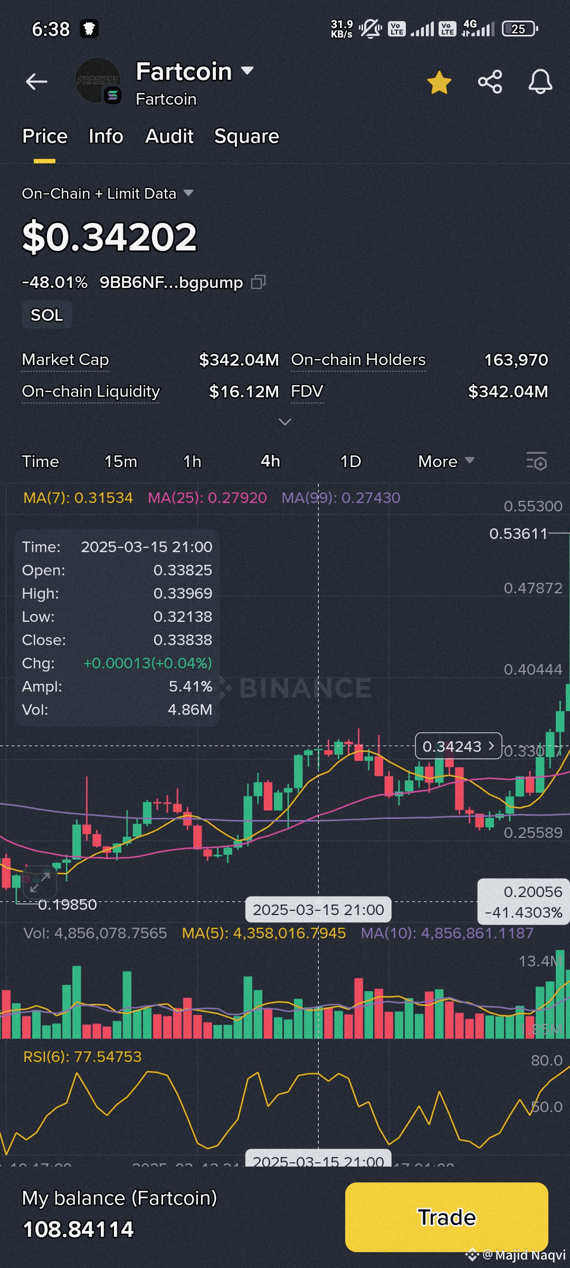Tap MA(25): 0.27920 indicator label
Viewport: 570px width, 1268px height.
(207, 498)
